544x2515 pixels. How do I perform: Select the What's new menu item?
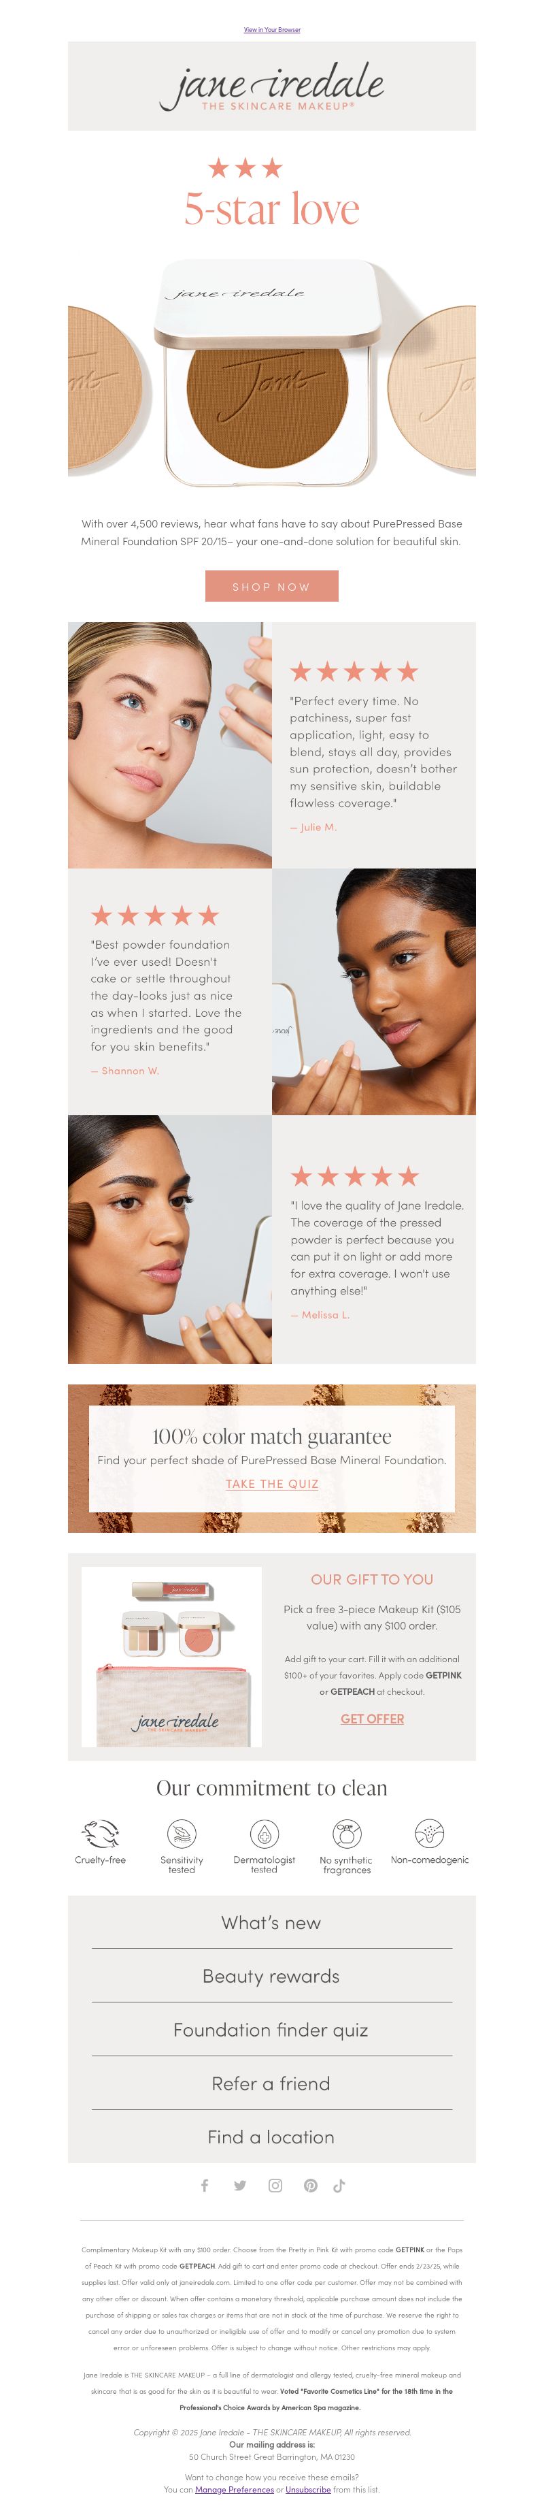tap(271, 1922)
